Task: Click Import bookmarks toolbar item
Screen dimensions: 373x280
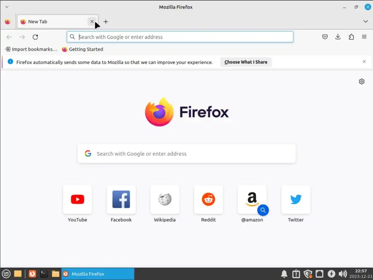Action: pos(31,49)
